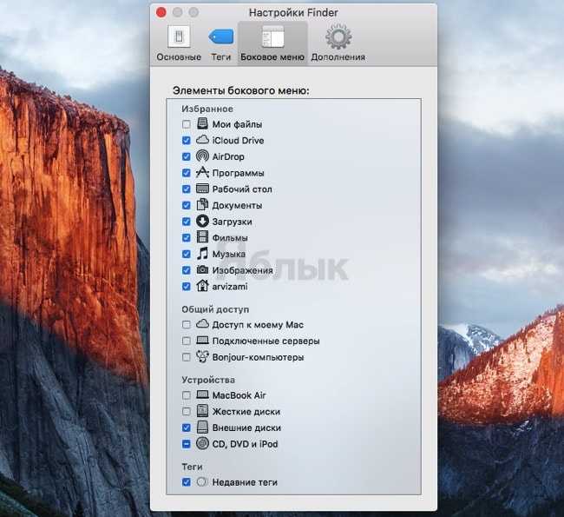Click the Музыка note icon
The width and height of the screenshot is (564, 517).
[x=202, y=253]
